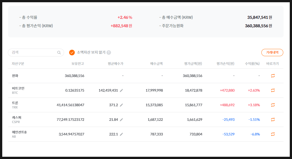The width and height of the screenshot is (292, 159).
Task: Click the trade shortcut icon in 원화 row
Action: pyautogui.click(x=273, y=76)
